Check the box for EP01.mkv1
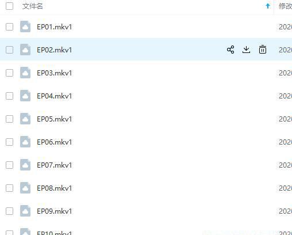This screenshot has width=292, height=235. 9,27
